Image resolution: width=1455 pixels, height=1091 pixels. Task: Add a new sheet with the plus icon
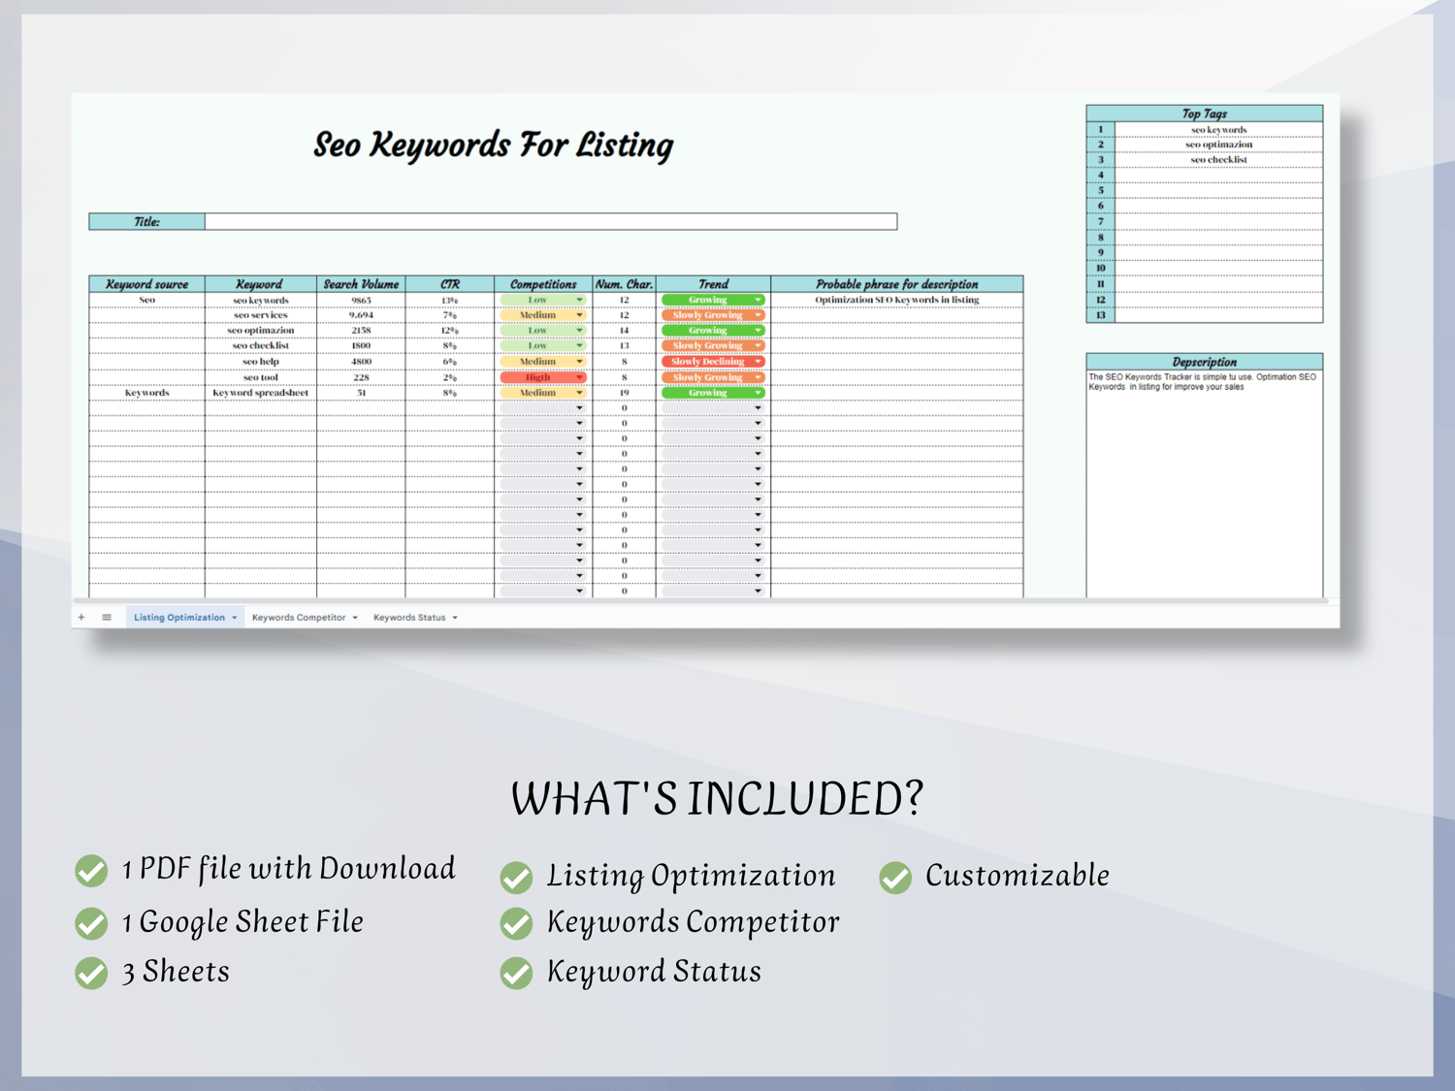coord(81,617)
